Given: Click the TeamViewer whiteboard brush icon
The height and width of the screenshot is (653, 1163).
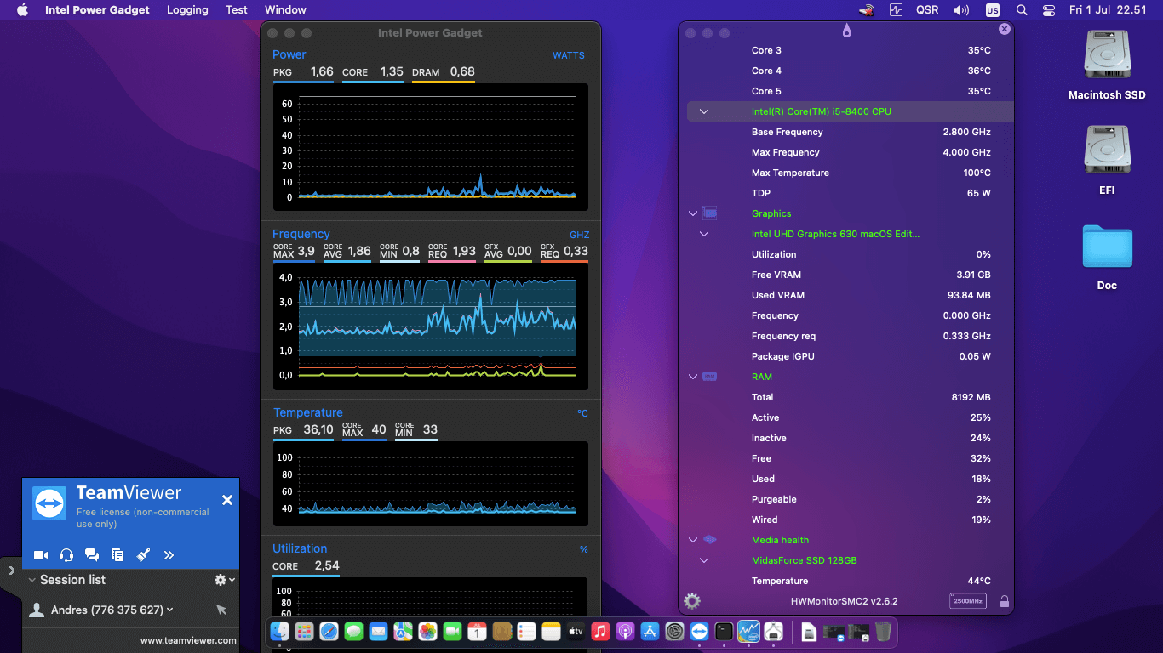Looking at the screenshot, I should point(143,555).
